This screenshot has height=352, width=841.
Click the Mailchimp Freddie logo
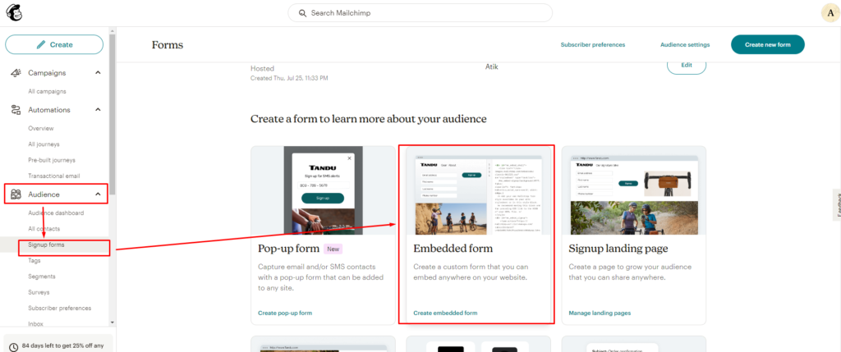(x=15, y=13)
